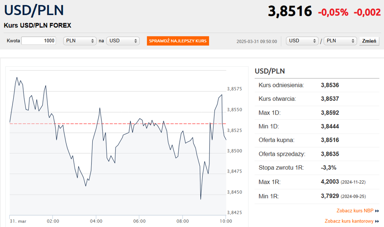This screenshot has height=227, width=384.
Task: Click the current rate value 3,8516 in header
Action: coord(290,11)
